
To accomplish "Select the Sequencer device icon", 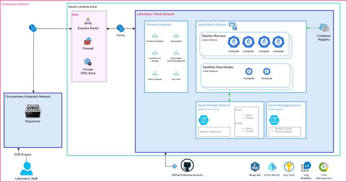I will point(33,111).
